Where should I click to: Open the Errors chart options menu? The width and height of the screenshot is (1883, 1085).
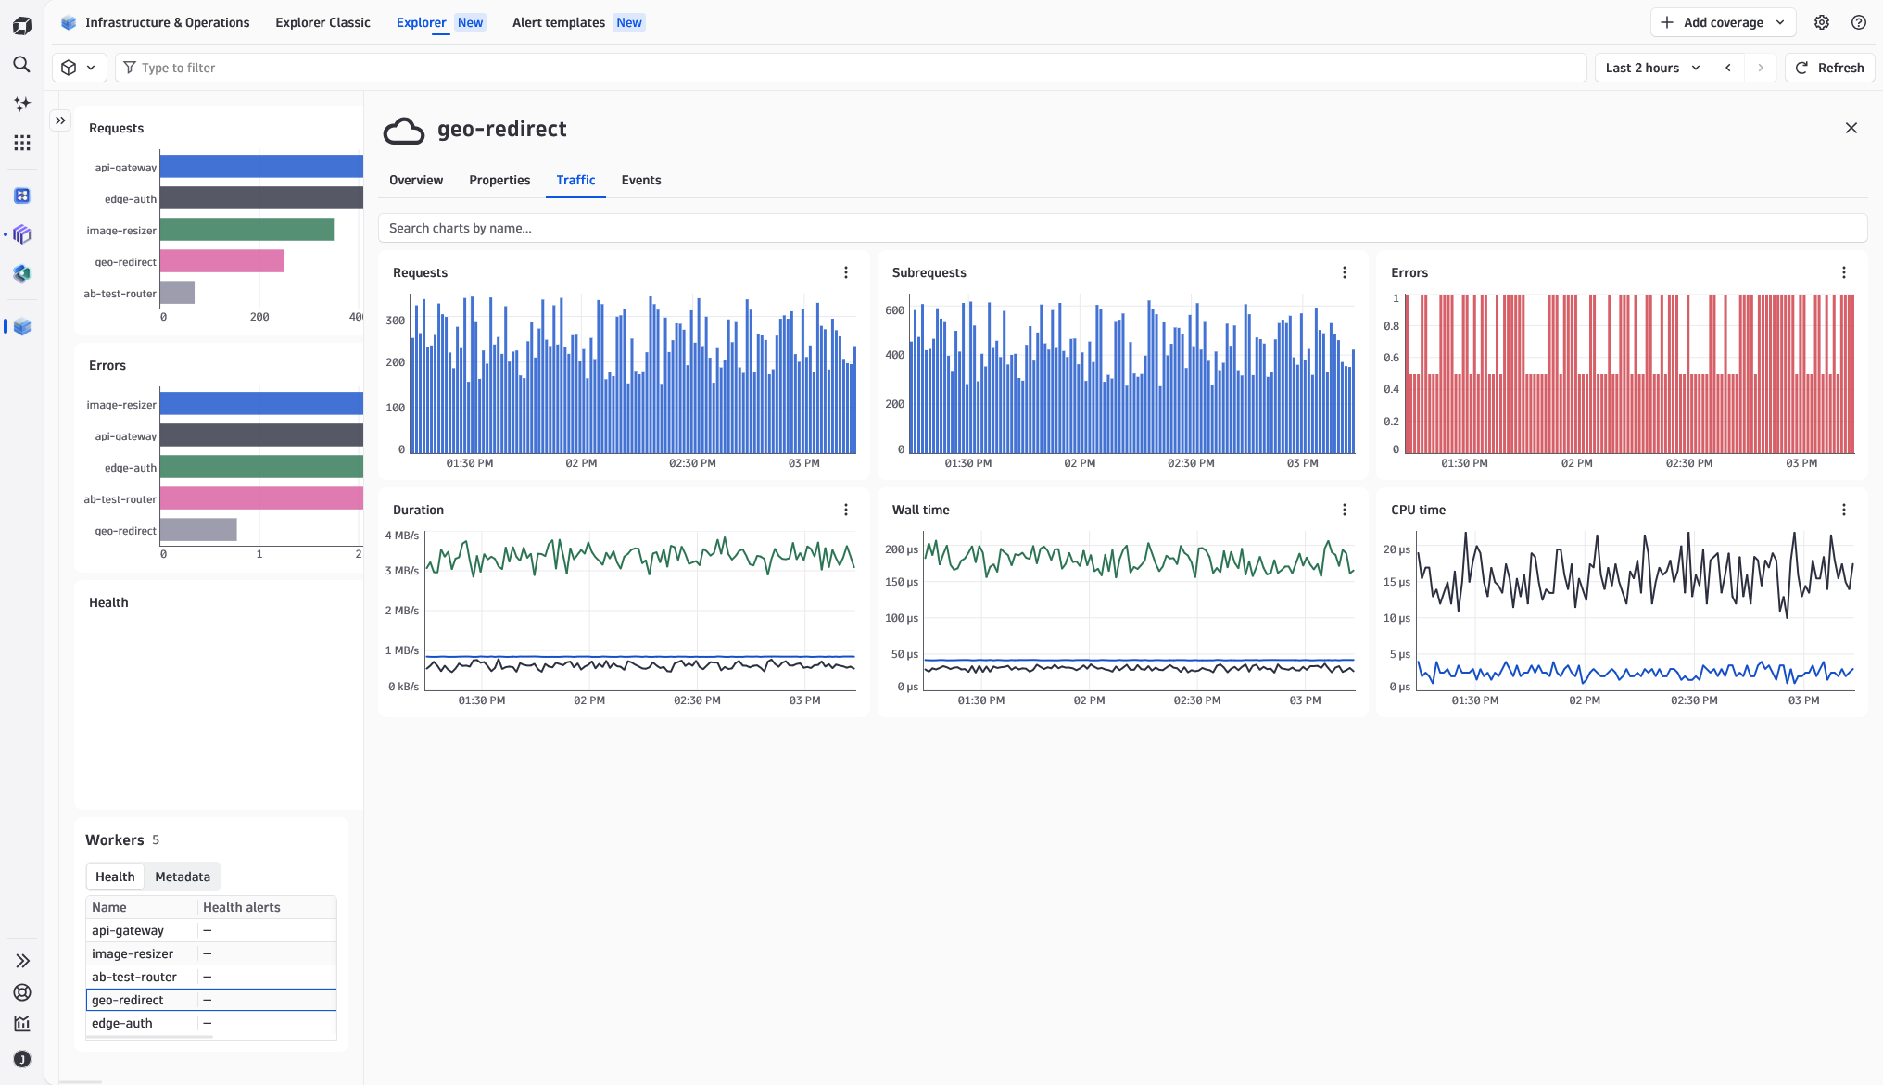(x=1844, y=272)
